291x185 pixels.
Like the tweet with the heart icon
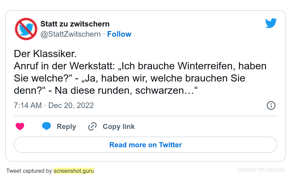click(x=20, y=126)
